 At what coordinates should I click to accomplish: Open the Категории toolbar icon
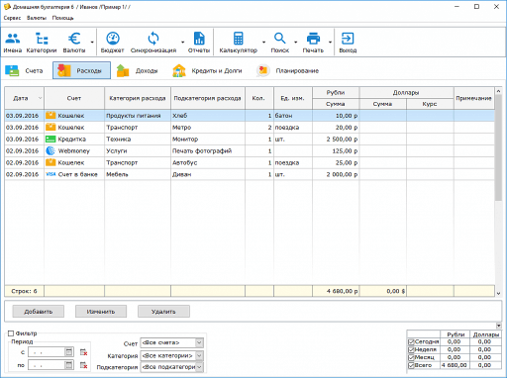tap(42, 39)
